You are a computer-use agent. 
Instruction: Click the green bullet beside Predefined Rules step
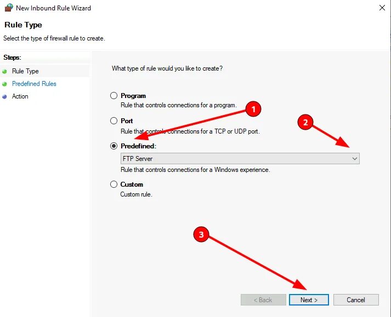click(x=4, y=84)
